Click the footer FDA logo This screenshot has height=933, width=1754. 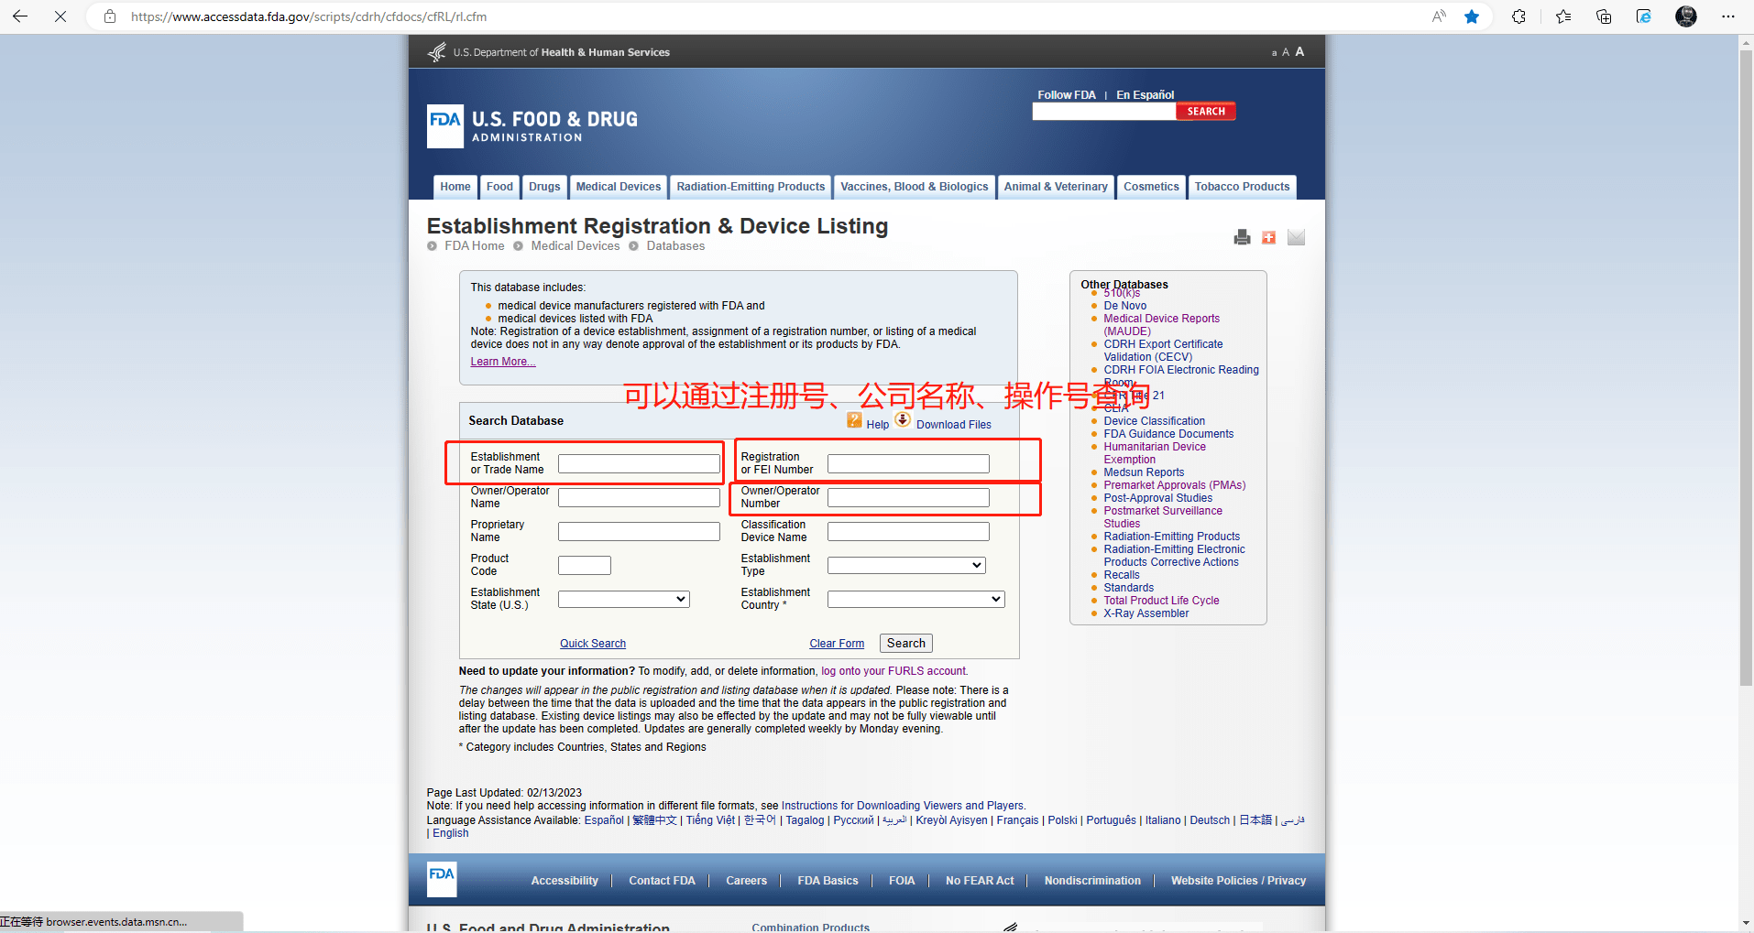coord(442,879)
